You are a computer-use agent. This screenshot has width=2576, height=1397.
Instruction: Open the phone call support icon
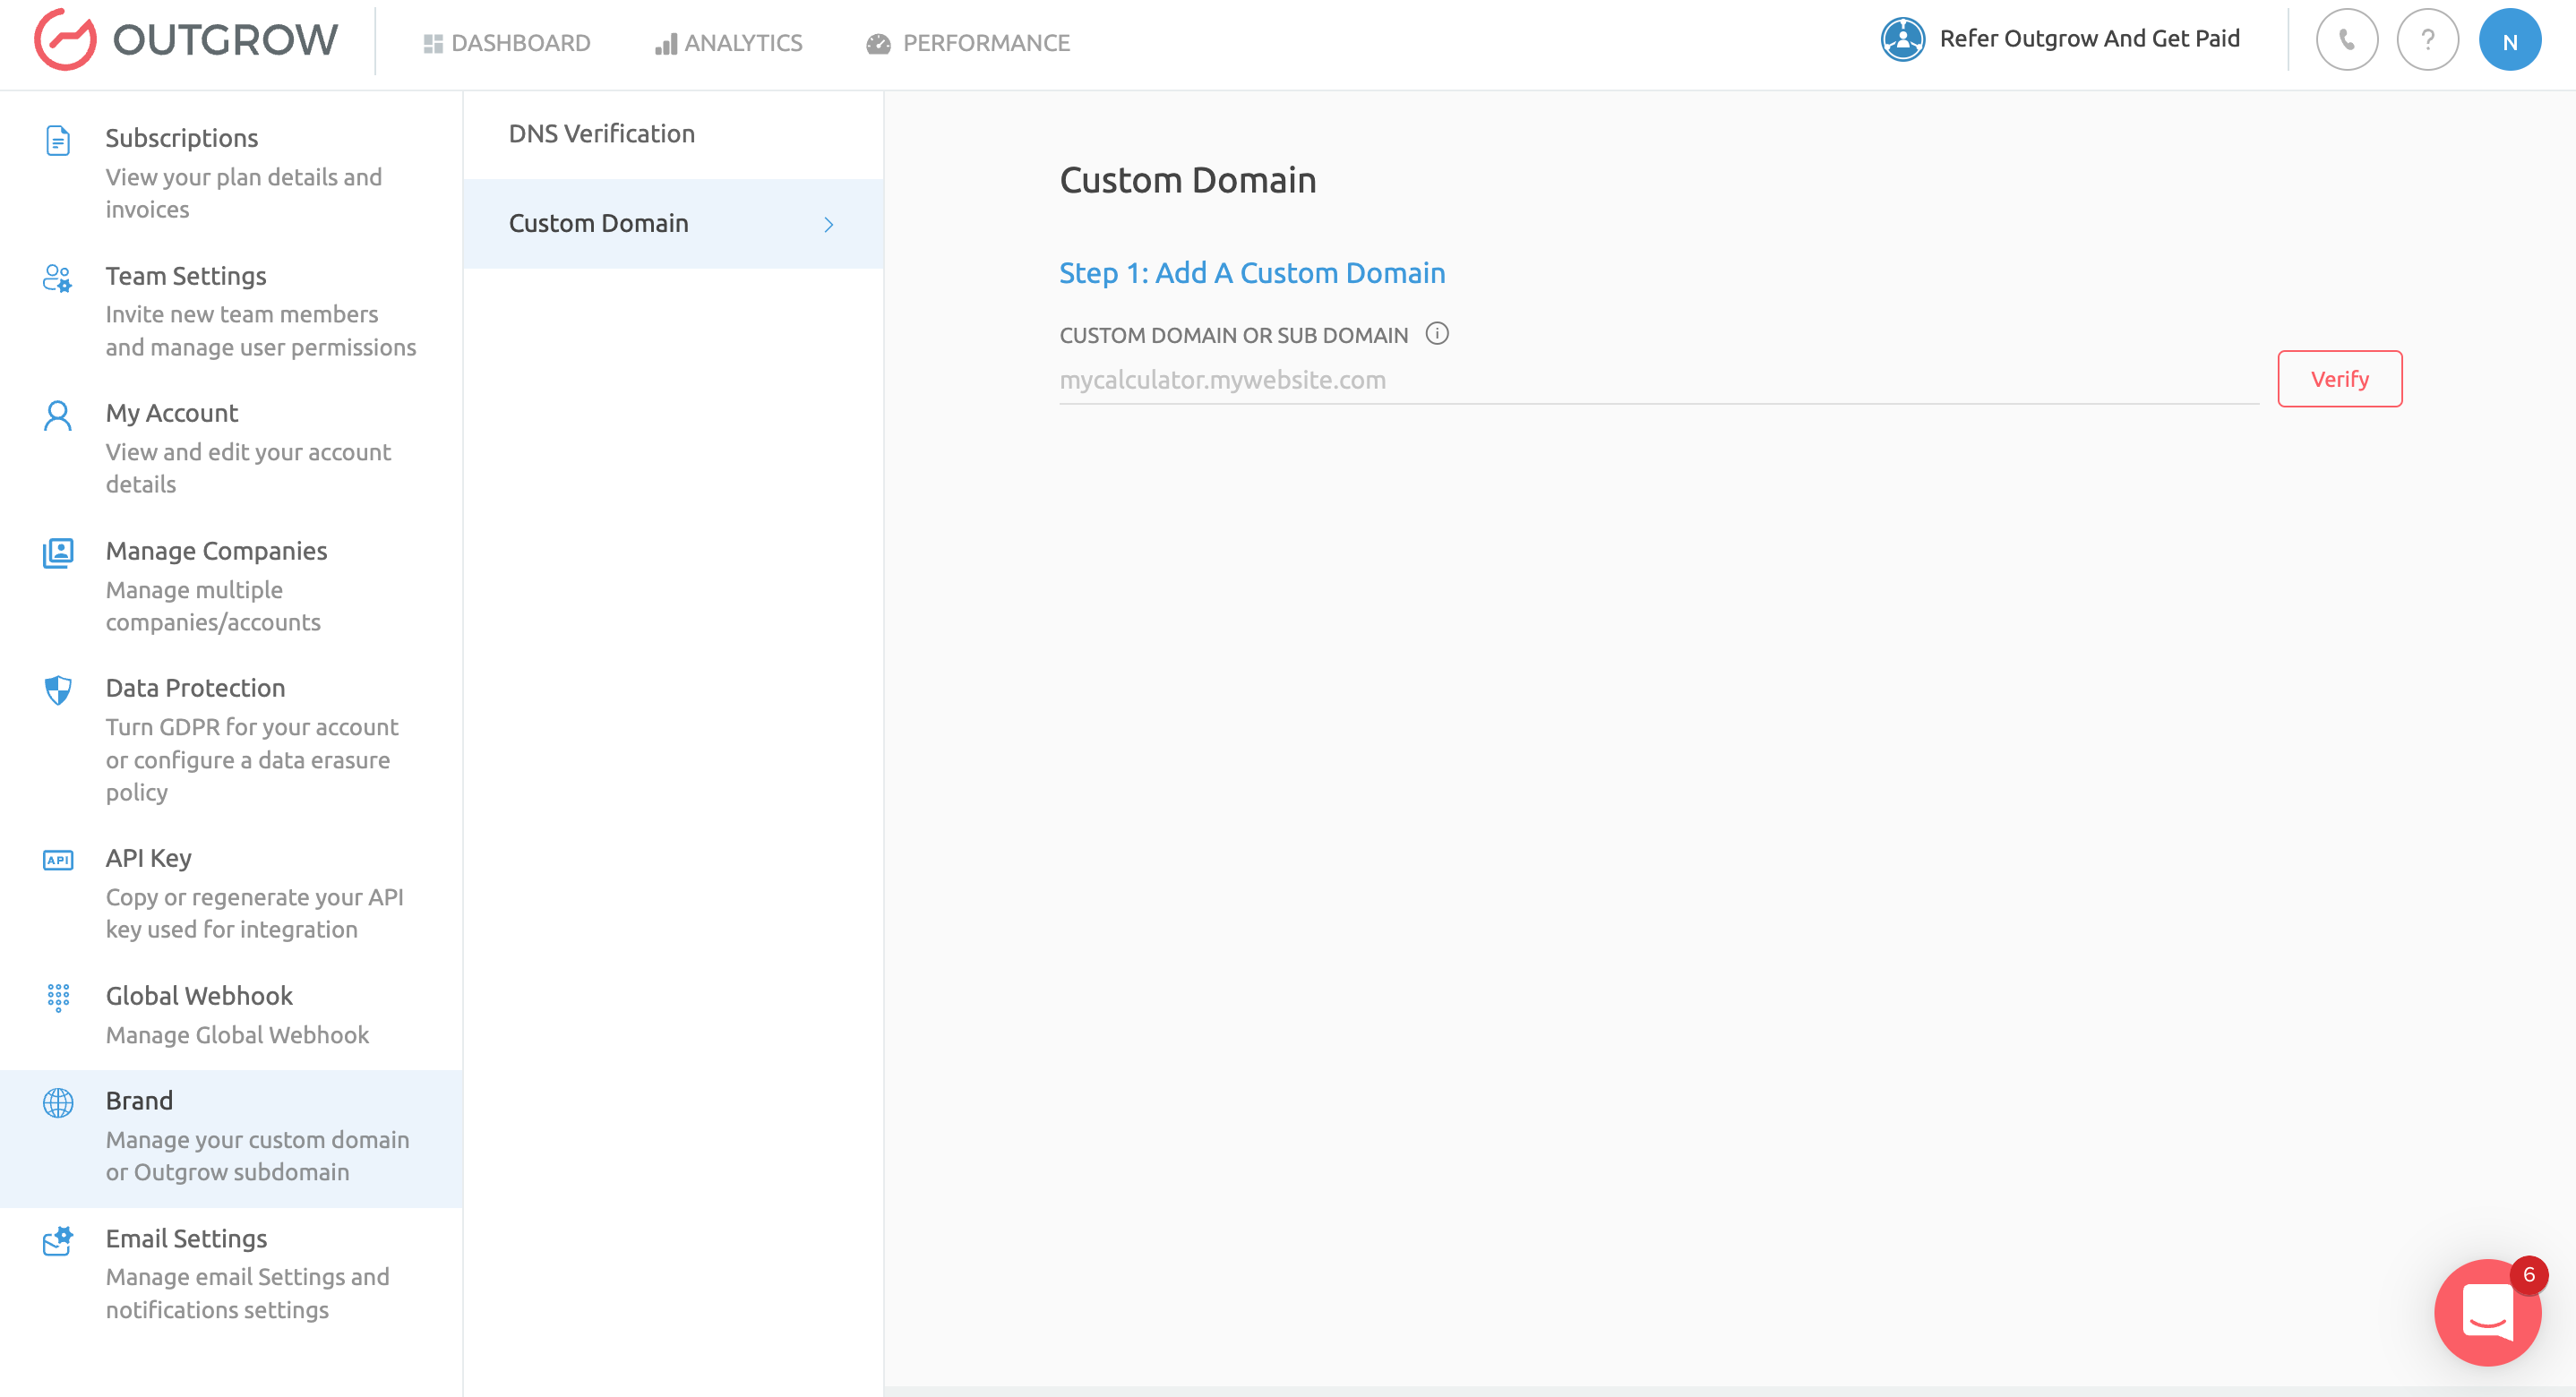pyautogui.click(x=2346, y=41)
